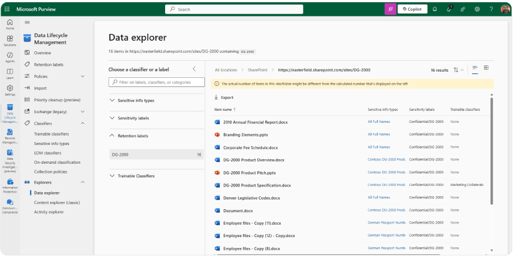Expand the Policies navigation group
Viewport: 513px width, 257px height.
pos(83,76)
